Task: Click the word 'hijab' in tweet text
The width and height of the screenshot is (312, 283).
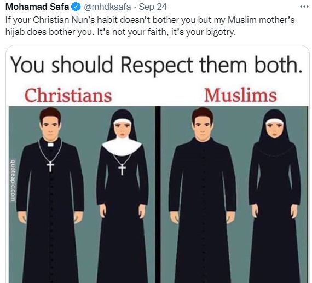Action: [15, 32]
